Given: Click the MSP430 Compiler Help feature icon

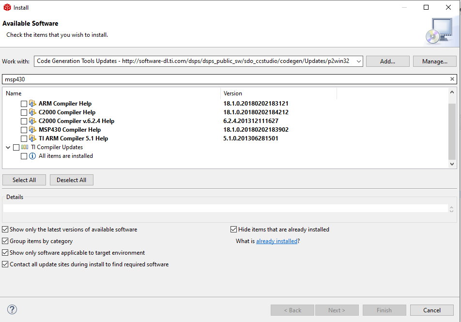Looking at the screenshot, I should pos(32,130).
